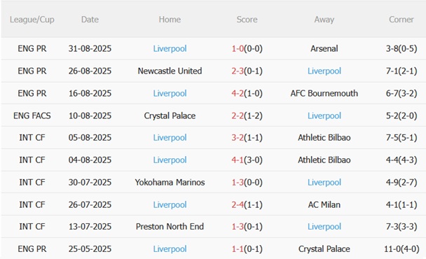Open the AC Milan team name
The width and height of the screenshot is (426, 259).
(324, 204)
